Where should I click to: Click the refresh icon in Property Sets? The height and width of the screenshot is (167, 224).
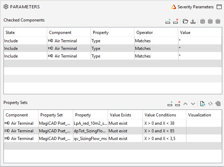pos(210,104)
